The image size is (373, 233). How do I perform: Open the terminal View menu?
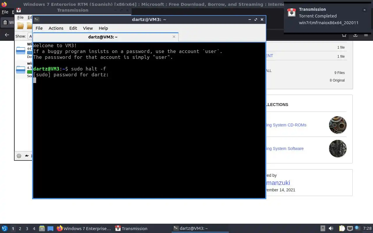88,28
